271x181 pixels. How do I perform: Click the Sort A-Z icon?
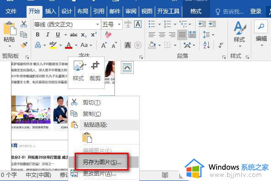point(206,45)
